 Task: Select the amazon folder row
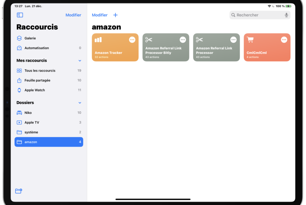tap(49, 142)
